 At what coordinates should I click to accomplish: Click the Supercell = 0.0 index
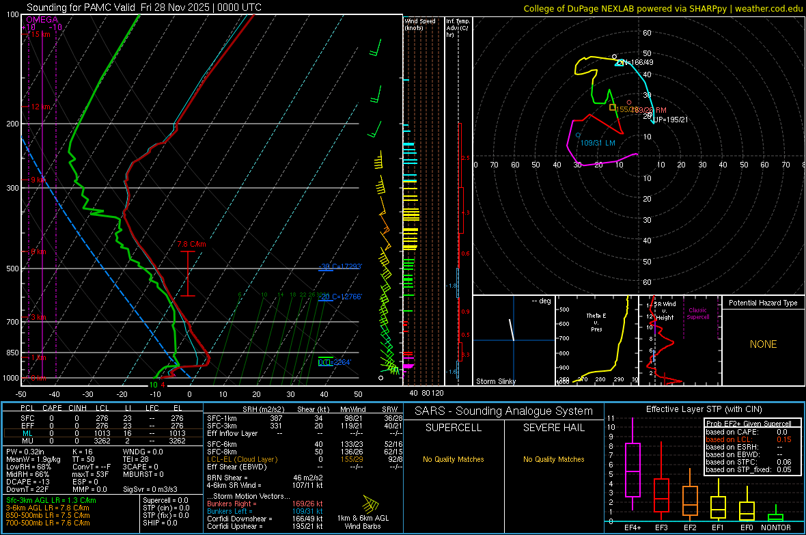pyautogui.click(x=165, y=500)
